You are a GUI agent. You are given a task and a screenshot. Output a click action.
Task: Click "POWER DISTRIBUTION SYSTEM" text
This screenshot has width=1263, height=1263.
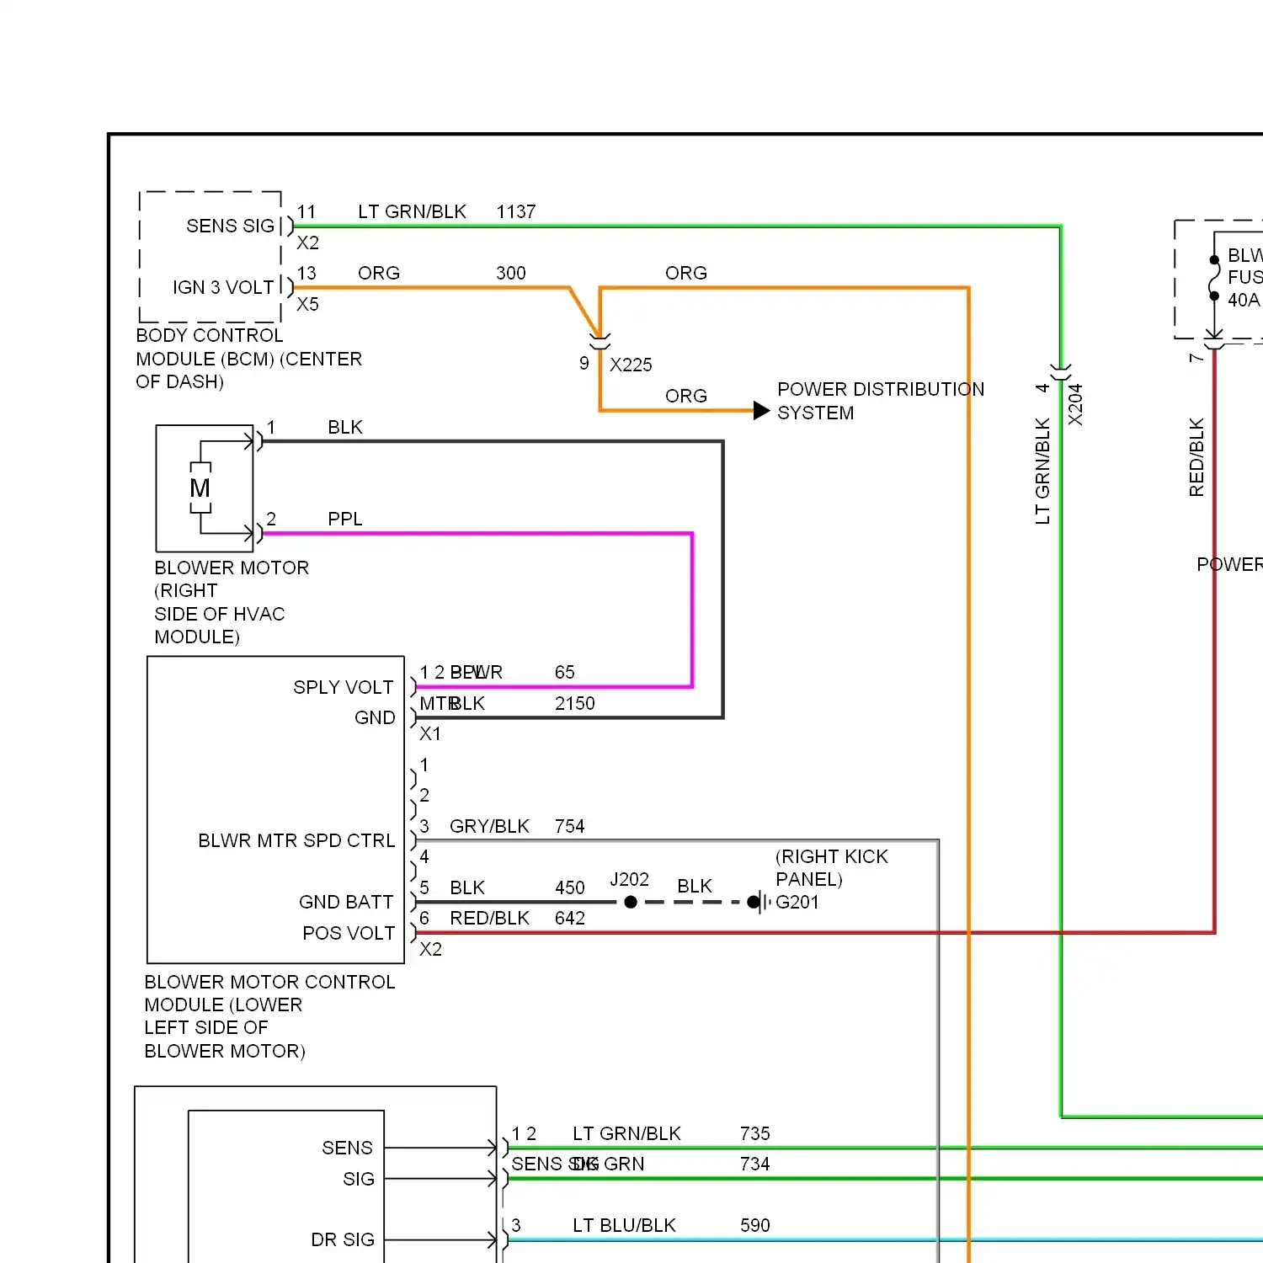881,401
